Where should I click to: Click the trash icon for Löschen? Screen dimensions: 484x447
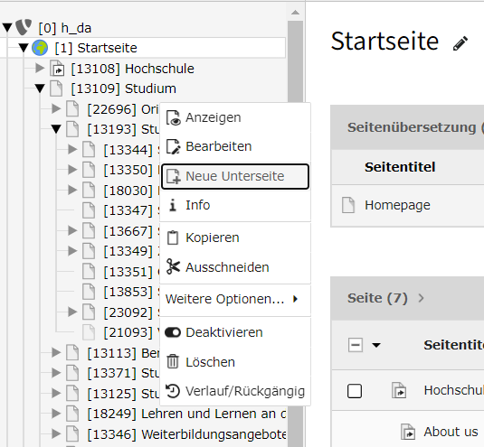pos(173,362)
